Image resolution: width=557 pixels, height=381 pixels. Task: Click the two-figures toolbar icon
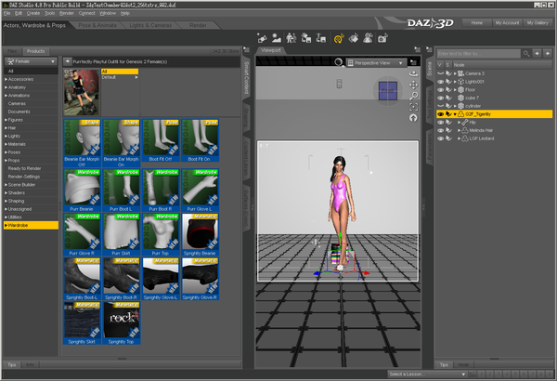coord(291,38)
